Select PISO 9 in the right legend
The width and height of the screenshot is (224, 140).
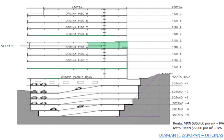click(x=177, y=14)
